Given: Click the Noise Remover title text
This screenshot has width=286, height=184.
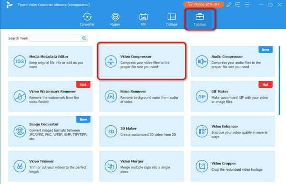Looking at the screenshot, I should tap(133, 92).
